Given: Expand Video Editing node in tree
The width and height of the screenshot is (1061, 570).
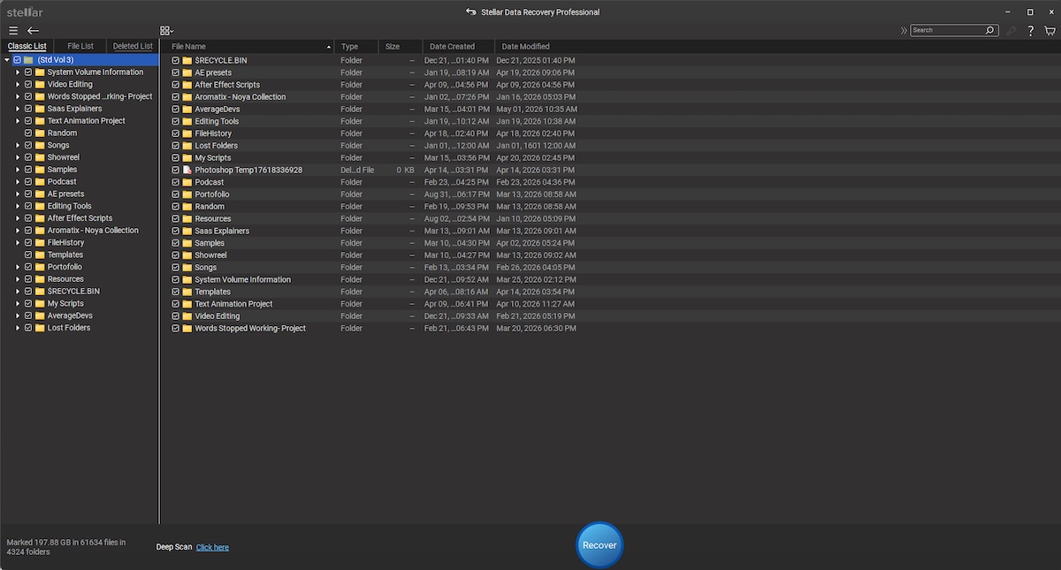Looking at the screenshot, I should point(18,85).
